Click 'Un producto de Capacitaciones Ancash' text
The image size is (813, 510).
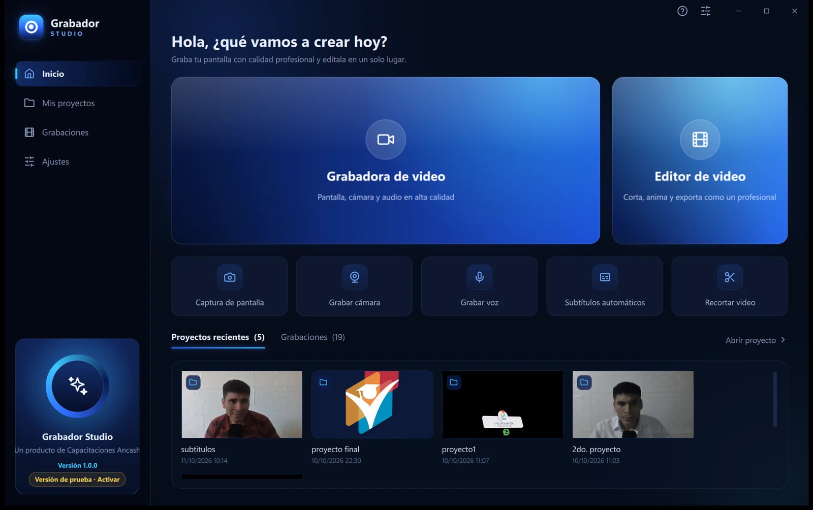click(x=77, y=450)
